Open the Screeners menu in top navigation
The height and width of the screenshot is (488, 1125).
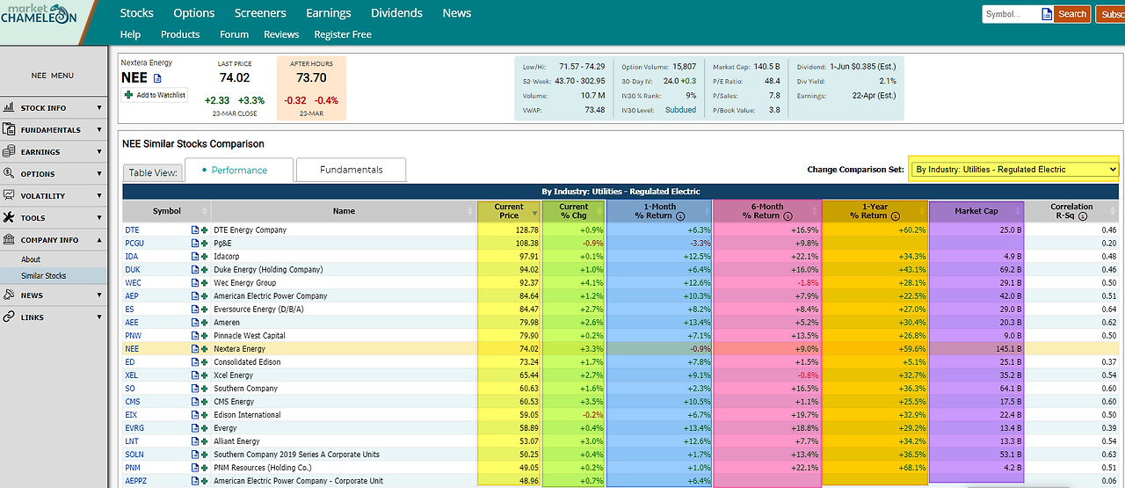pyautogui.click(x=260, y=13)
